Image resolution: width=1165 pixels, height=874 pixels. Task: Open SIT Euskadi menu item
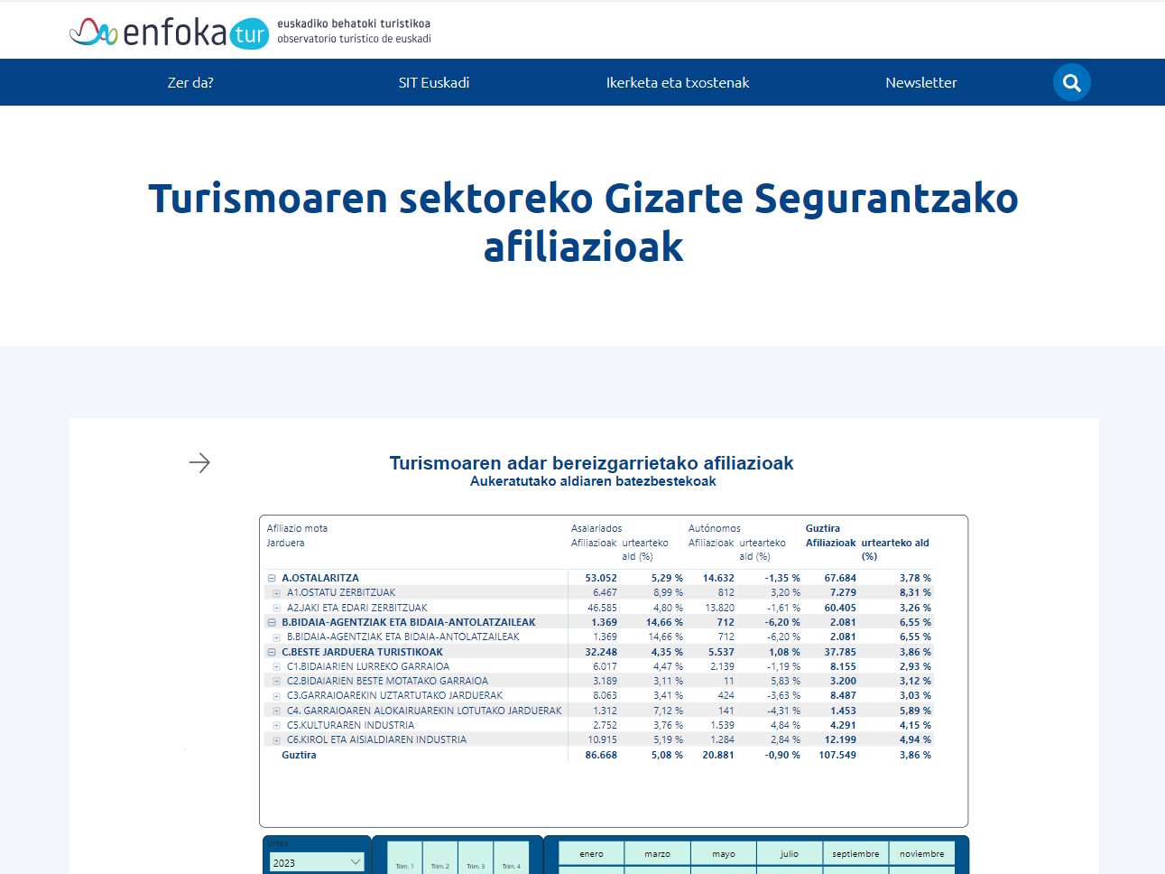click(x=434, y=83)
